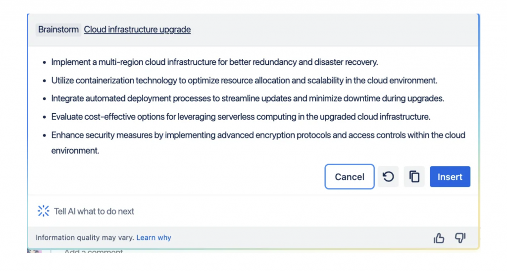Give the response a thumbs down
Screen dimensions: 507x271
[460, 238]
